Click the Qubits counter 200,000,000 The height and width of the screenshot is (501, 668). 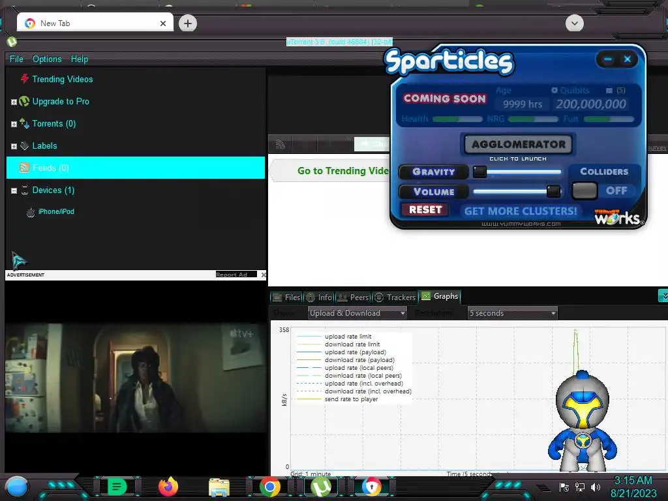pyautogui.click(x=591, y=104)
